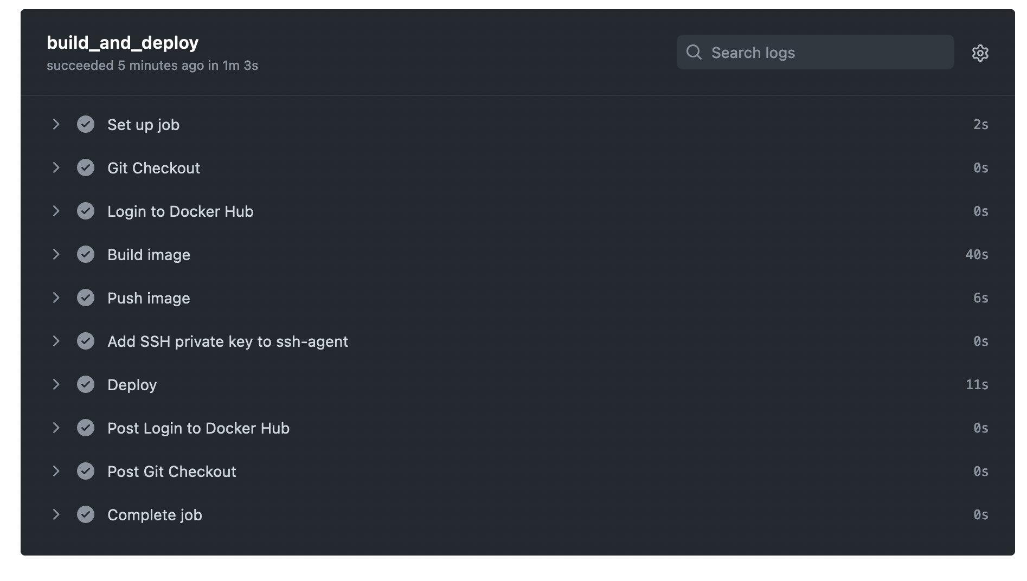Click the Complete job step label
The image size is (1027, 581).
click(x=155, y=515)
